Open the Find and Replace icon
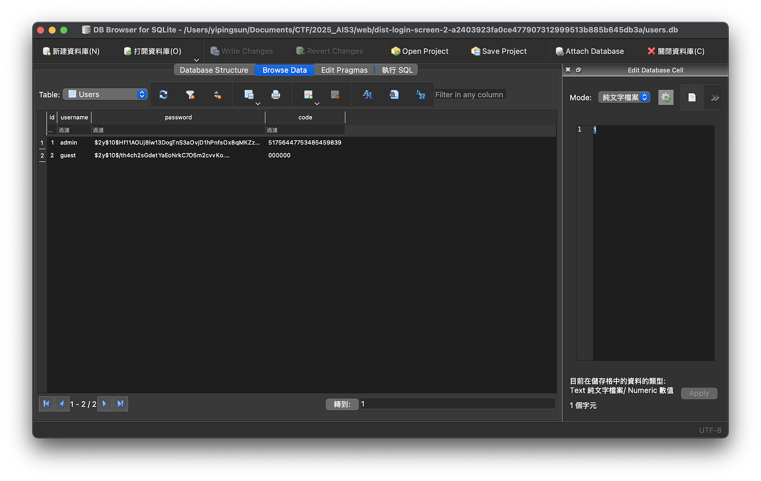 (421, 95)
